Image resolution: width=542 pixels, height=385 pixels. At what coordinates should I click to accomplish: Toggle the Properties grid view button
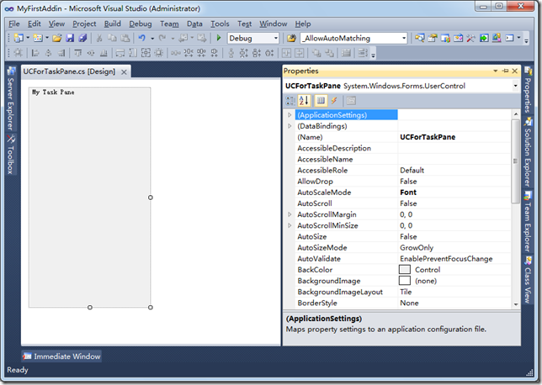[321, 101]
